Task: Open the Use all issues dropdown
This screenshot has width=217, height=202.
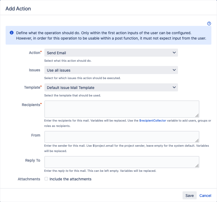Action: pos(111,70)
